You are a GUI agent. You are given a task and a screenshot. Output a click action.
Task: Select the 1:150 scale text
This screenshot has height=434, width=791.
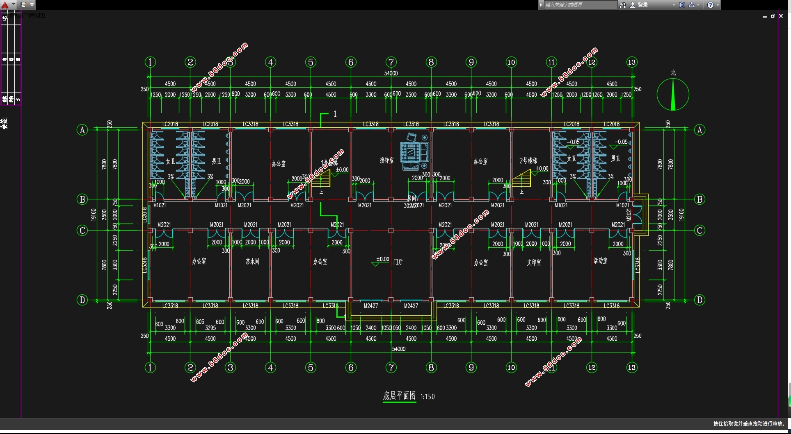click(x=428, y=397)
